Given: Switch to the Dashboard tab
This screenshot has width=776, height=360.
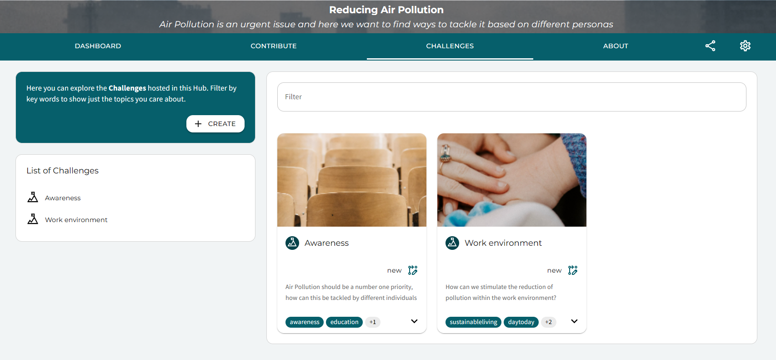Looking at the screenshot, I should coord(98,46).
